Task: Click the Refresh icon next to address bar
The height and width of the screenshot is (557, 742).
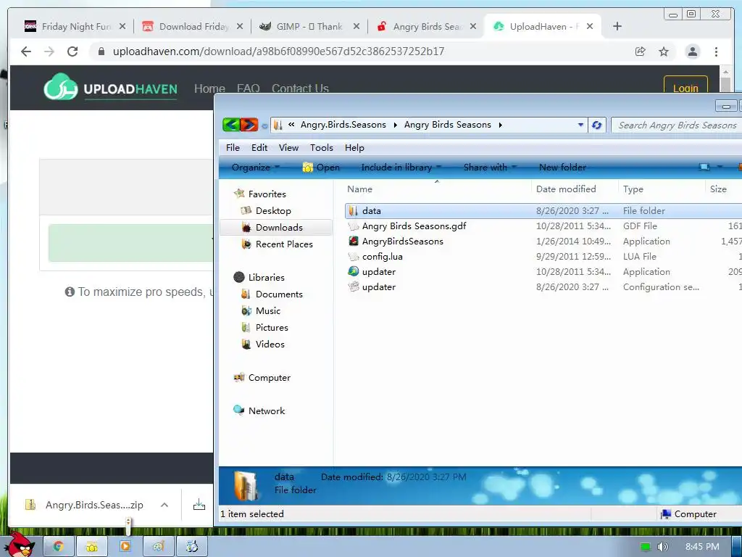Action: 597,125
